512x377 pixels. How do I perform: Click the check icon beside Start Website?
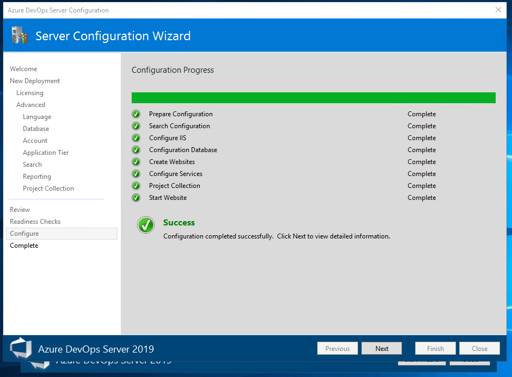[136, 198]
